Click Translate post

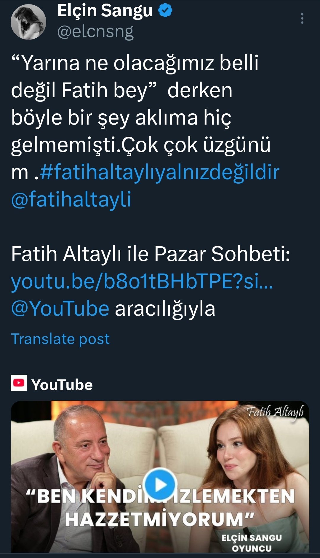click(x=60, y=339)
